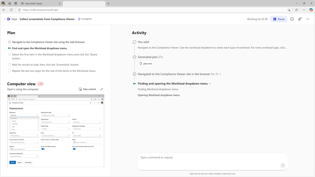Screen dimensions: 315x177
Task: Click the In progress status icon
Action: tap(79, 19)
